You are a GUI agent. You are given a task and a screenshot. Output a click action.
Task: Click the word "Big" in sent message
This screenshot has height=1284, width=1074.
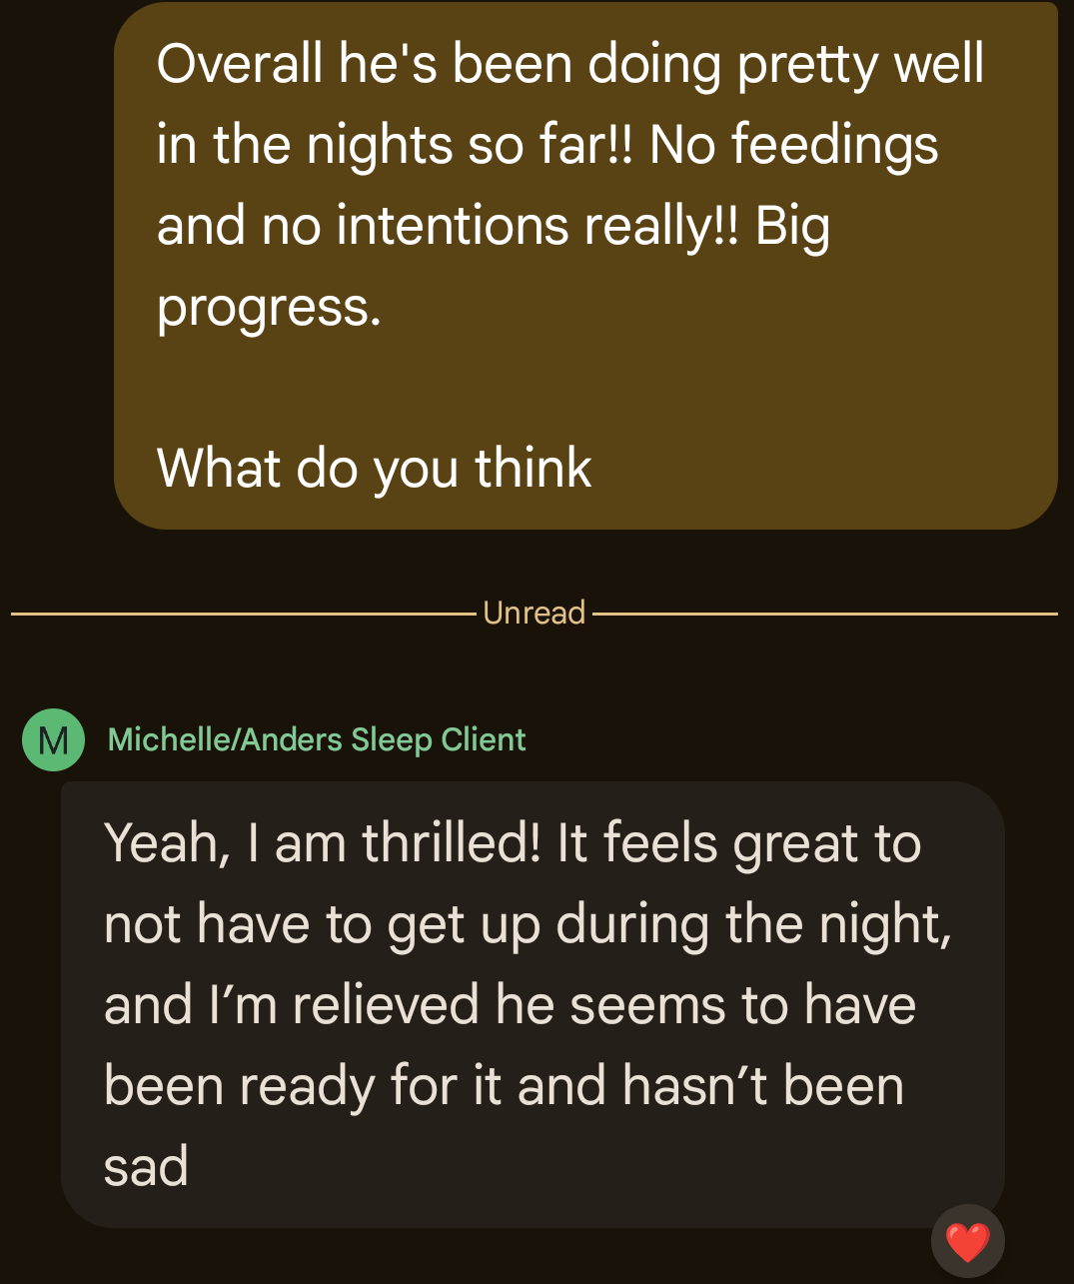point(792,226)
